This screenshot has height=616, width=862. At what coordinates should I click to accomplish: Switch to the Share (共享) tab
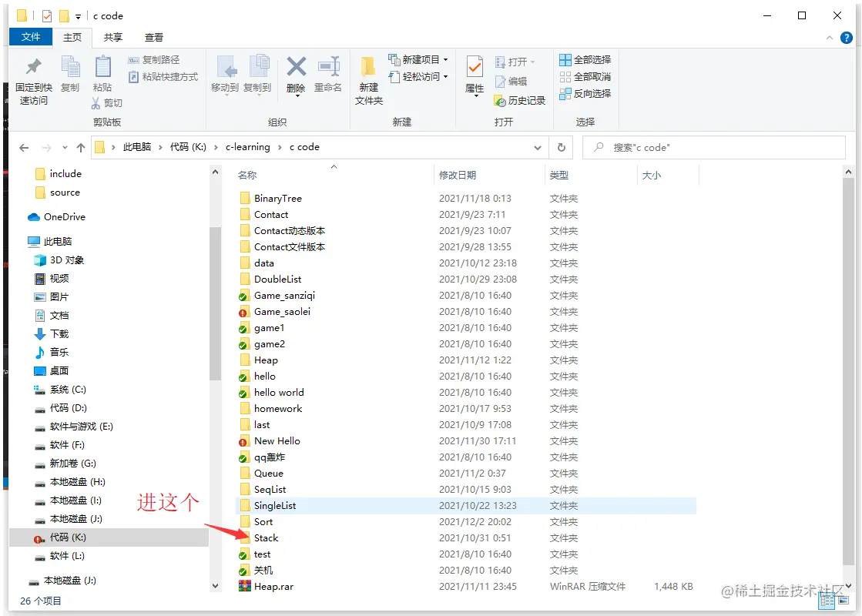coord(113,38)
